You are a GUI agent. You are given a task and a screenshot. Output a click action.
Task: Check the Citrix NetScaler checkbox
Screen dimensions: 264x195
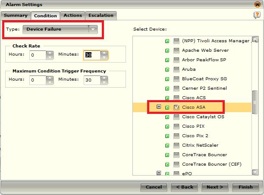176,145
